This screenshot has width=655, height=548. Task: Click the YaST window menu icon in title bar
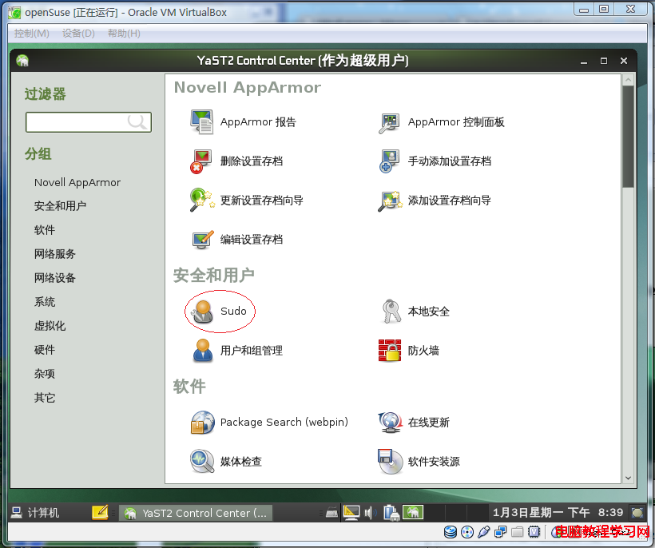(22, 61)
